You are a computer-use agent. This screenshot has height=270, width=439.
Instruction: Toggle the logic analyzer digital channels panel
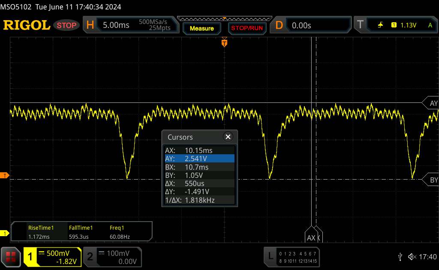coord(292,256)
